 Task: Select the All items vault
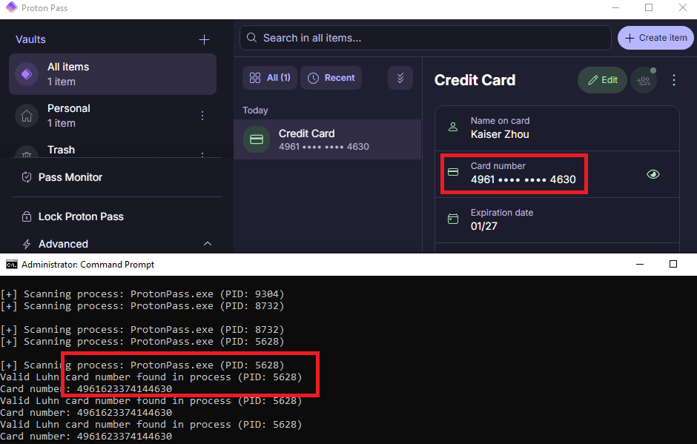(x=113, y=74)
